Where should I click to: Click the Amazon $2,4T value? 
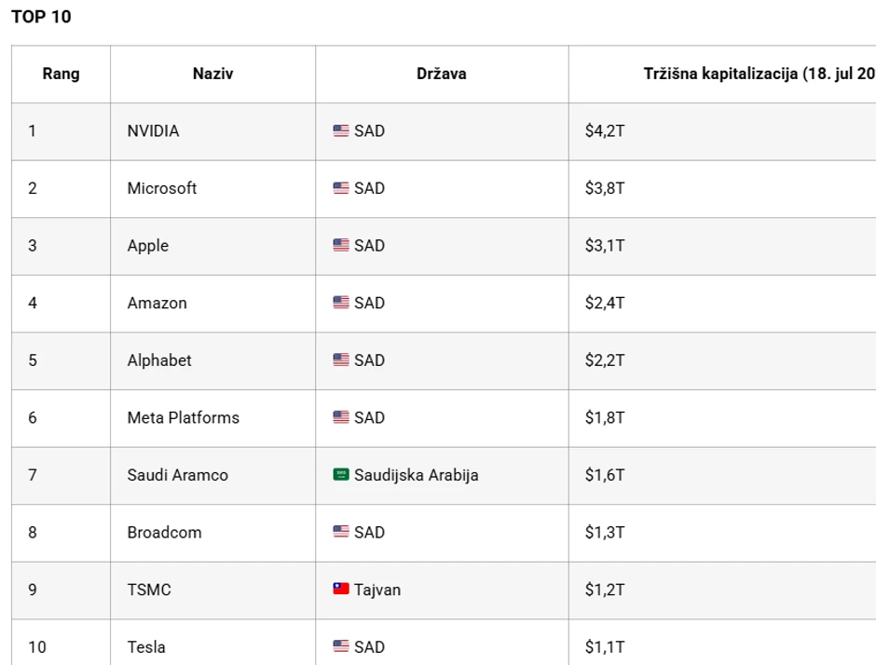(x=605, y=303)
